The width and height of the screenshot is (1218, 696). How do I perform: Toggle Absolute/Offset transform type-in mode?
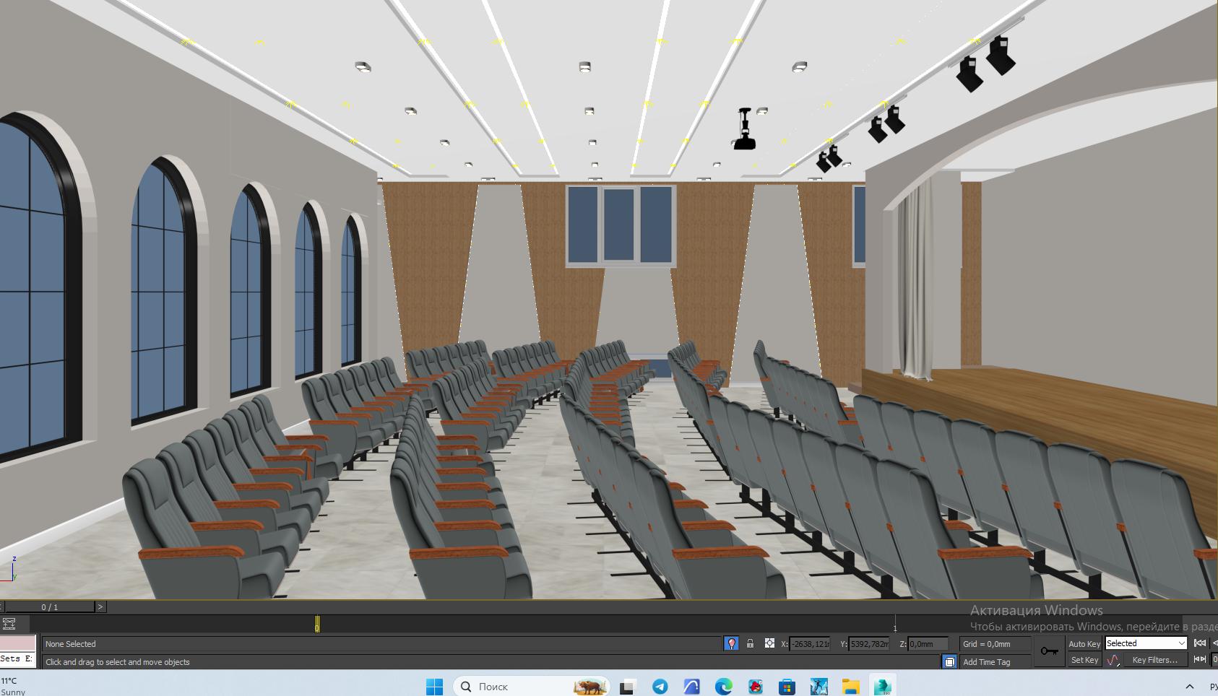point(769,643)
